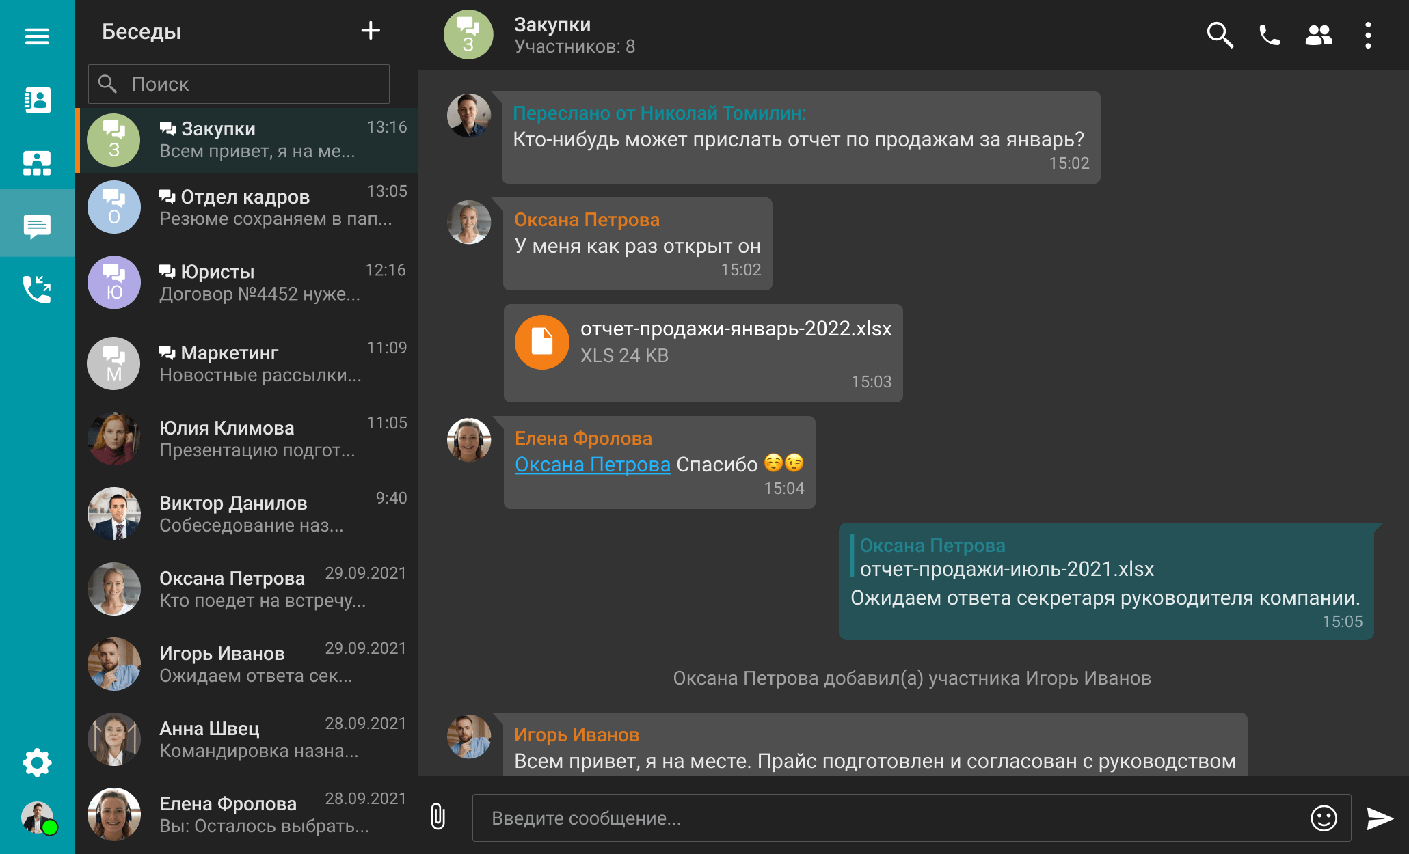
Task: Open application settings via the gear
Action: click(36, 762)
